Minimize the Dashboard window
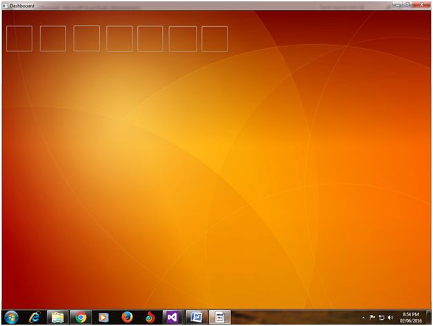The height and width of the screenshot is (326, 433). click(x=398, y=5)
